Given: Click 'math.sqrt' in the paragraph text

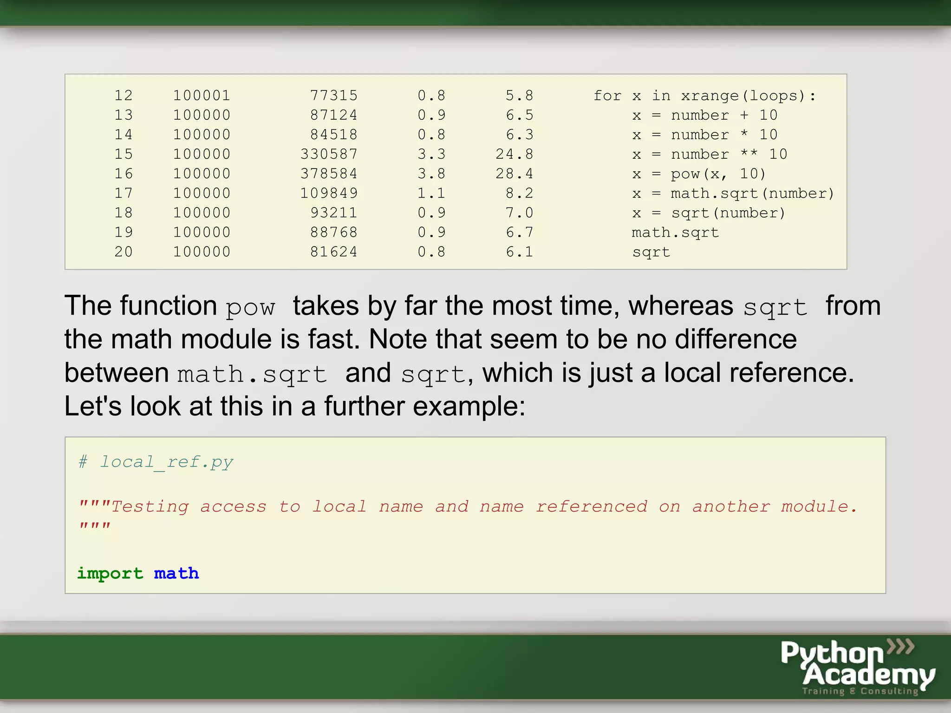Looking at the screenshot, I should point(253,375).
